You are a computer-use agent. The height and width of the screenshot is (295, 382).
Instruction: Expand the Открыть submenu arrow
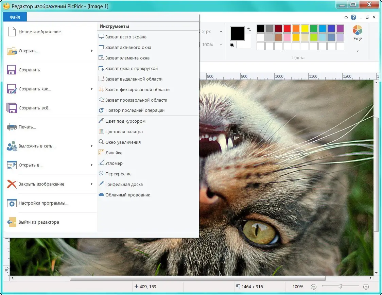pos(92,51)
